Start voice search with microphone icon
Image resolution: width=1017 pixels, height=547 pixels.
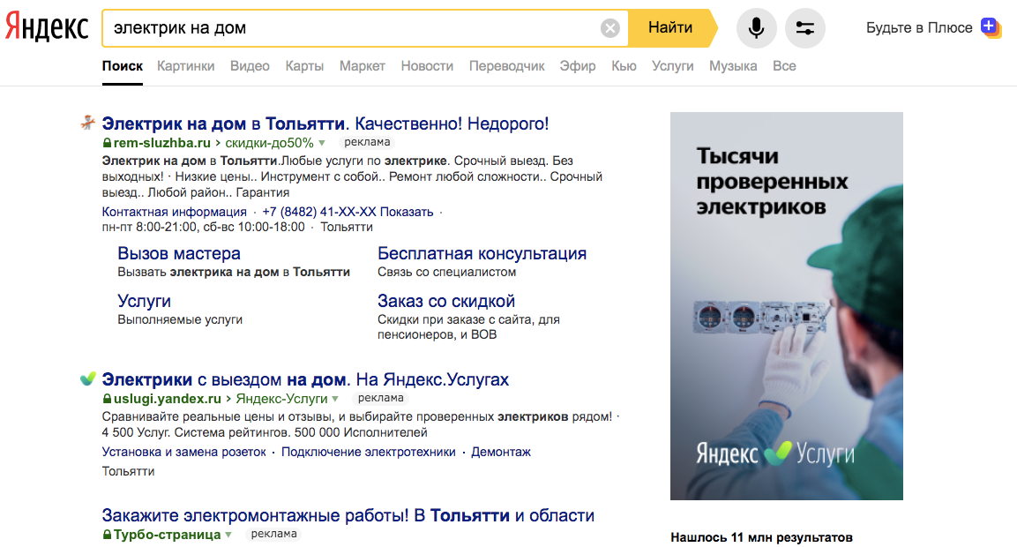[756, 28]
